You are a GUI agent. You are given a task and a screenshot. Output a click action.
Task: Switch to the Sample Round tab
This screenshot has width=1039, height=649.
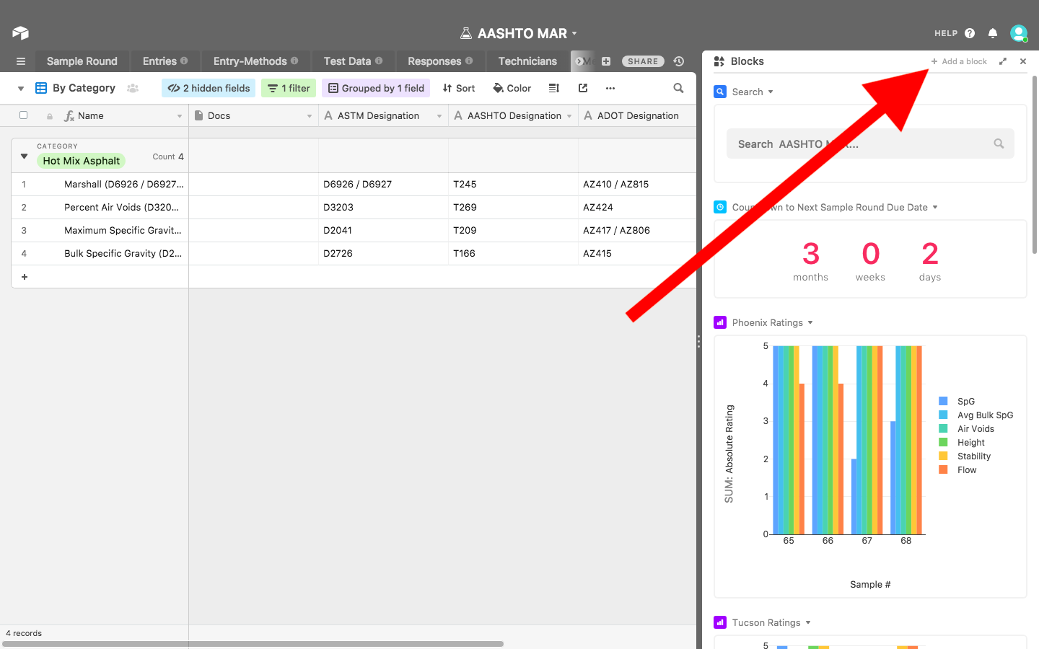pos(82,61)
